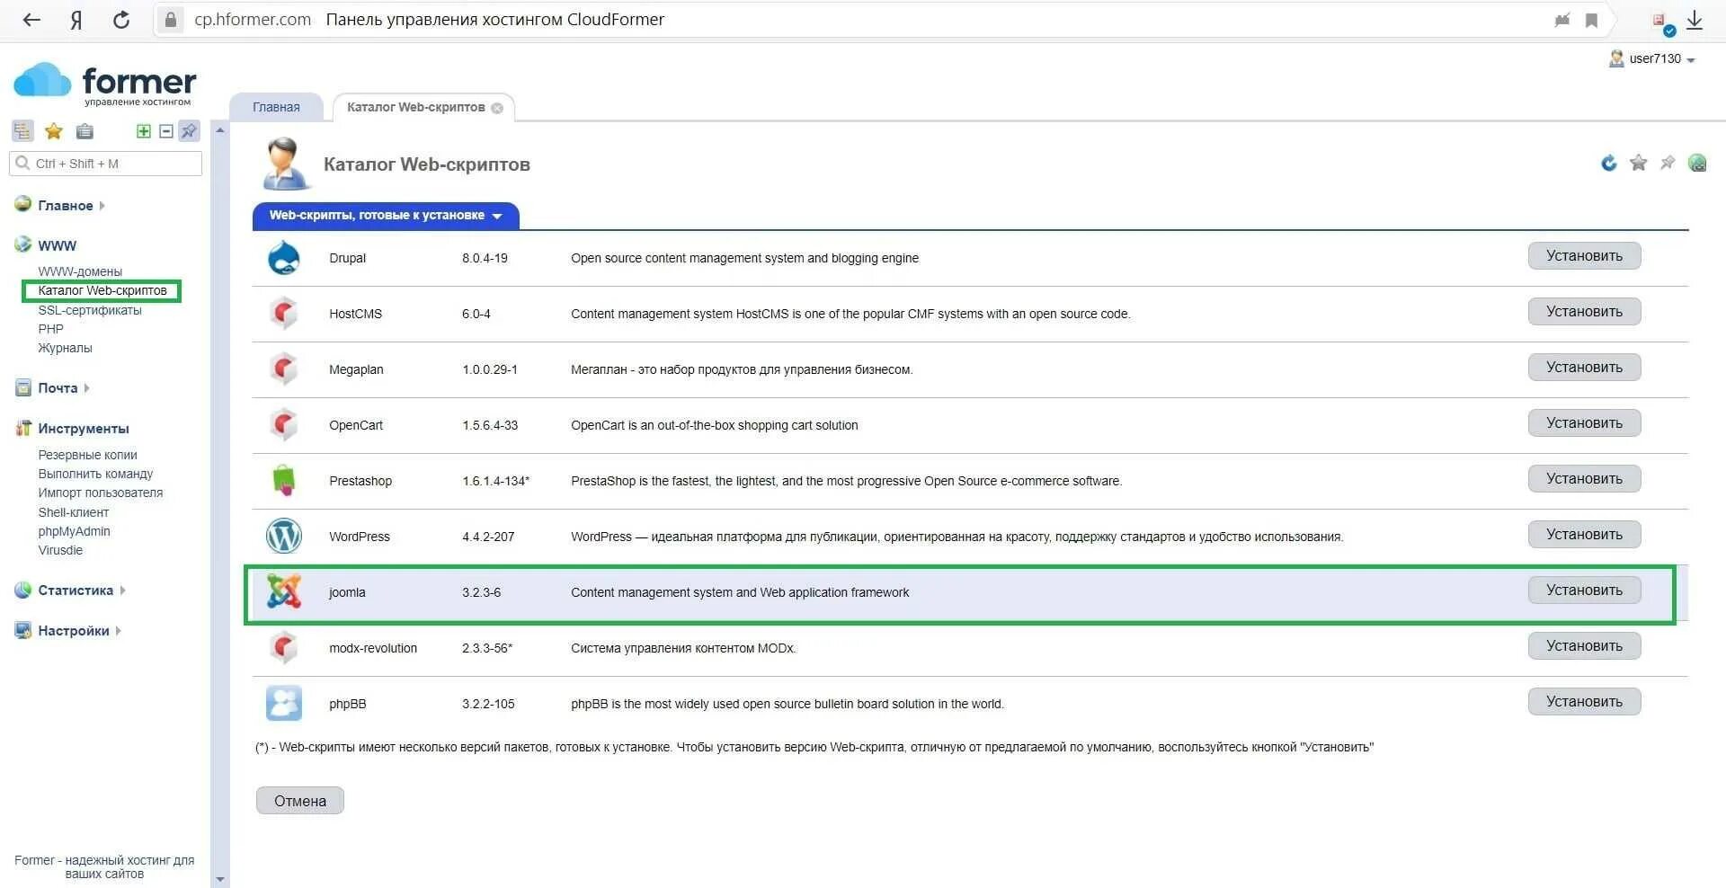The height and width of the screenshot is (888, 1726).
Task: Open Импорт пользователя in the sidebar
Action: pos(101,493)
